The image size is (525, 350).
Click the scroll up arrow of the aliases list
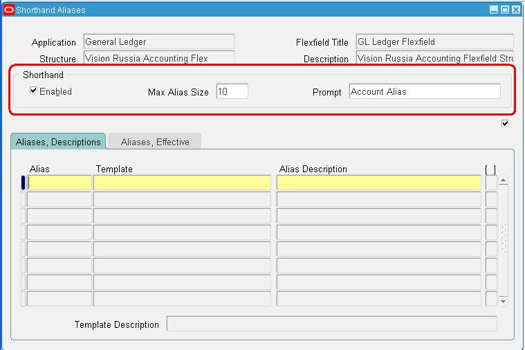[x=504, y=181]
